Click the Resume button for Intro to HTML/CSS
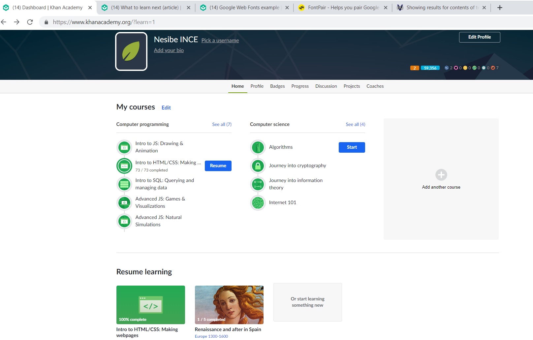This screenshot has width=533, height=340. [x=218, y=166]
